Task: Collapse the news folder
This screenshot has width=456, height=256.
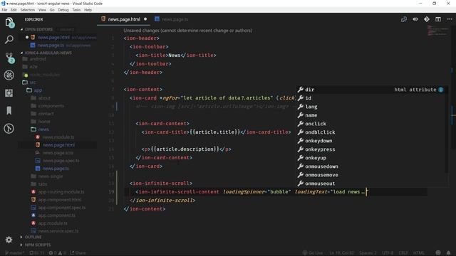Action: pos(43,129)
